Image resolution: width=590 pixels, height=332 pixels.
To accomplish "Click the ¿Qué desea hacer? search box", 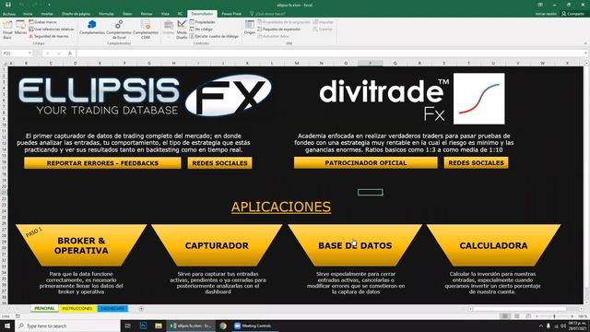I will pos(268,14).
